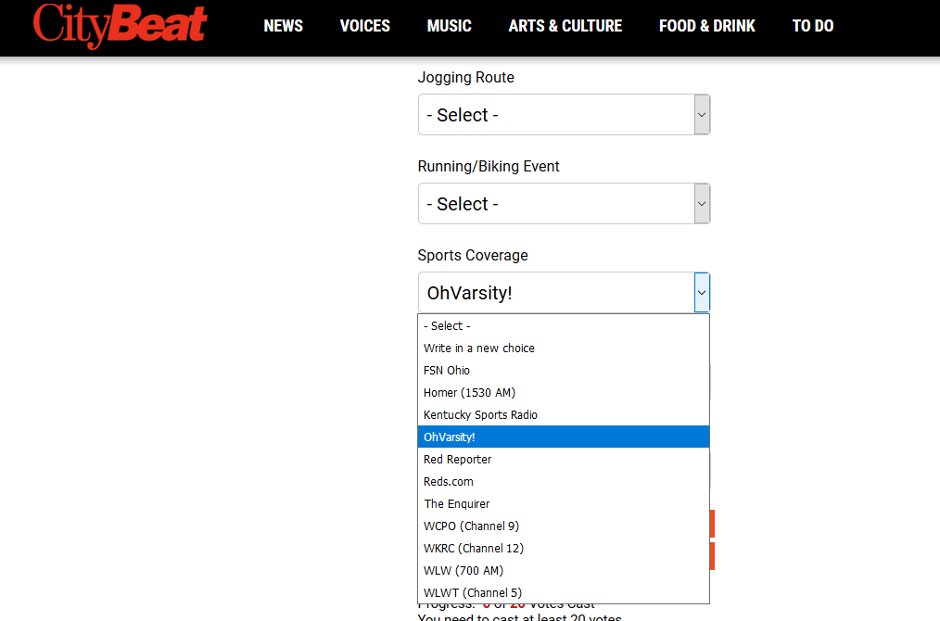Select Homer (1530 AM) option
Viewport: 940px width, 621px height.
point(564,393)
